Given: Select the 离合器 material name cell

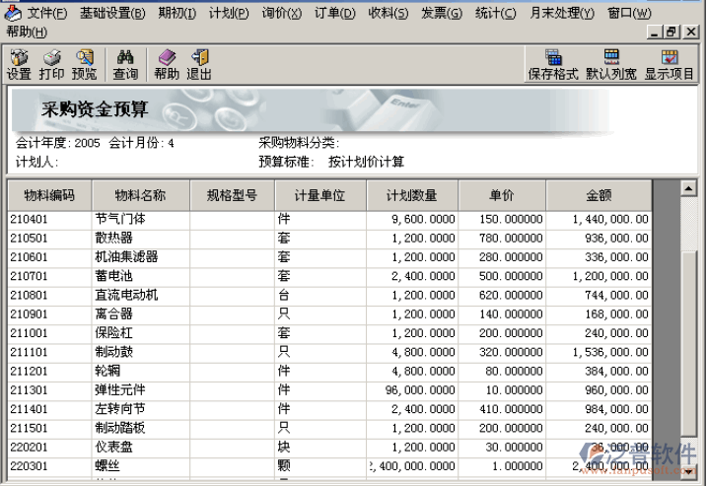Looking at the screenshot, I should [141, 313].
